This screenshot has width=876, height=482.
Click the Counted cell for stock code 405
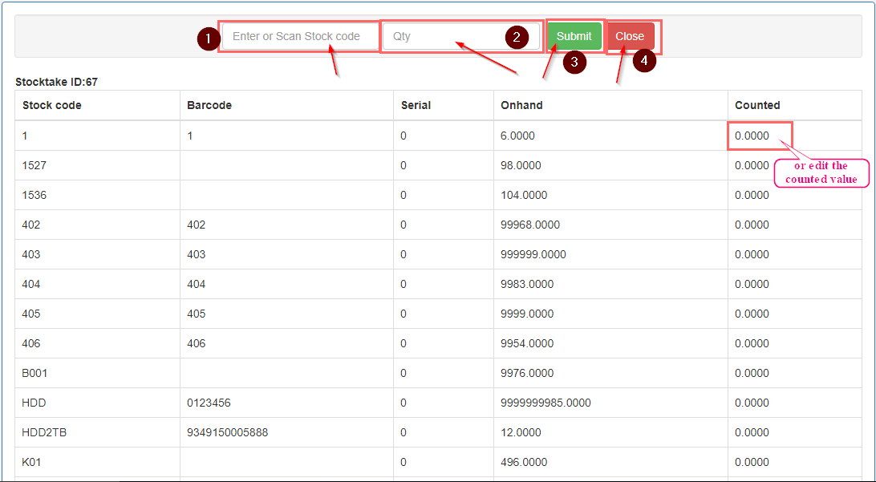pyautogui.click(x=752, y=314)
